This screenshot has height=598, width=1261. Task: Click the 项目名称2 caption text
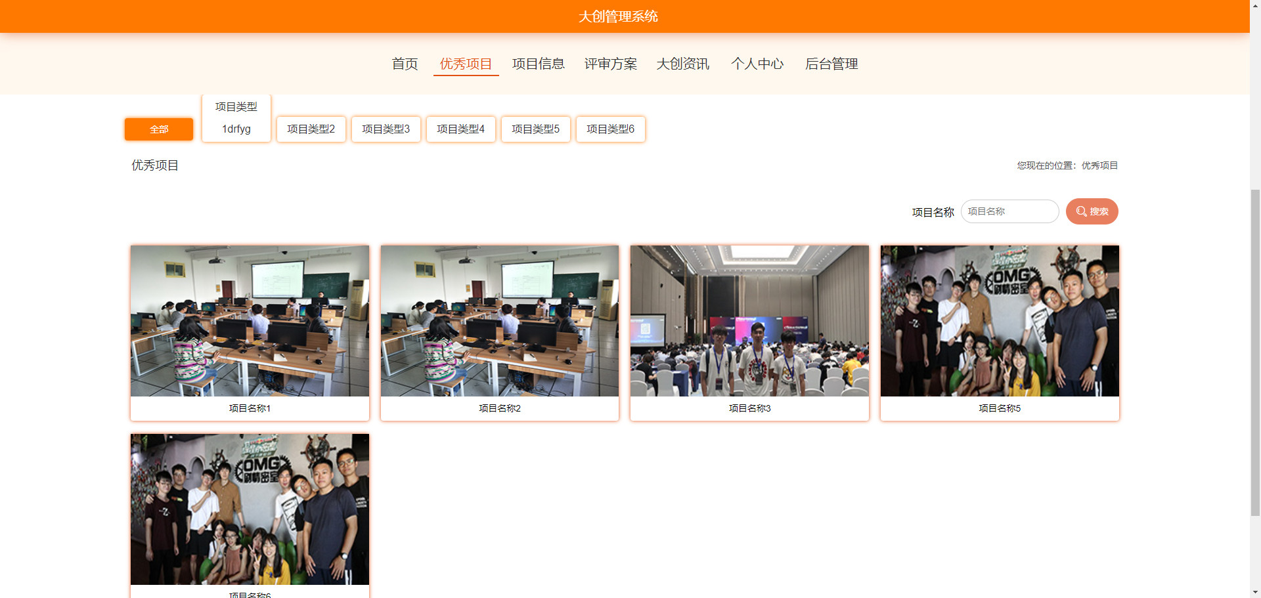click(x=500, y=408)
